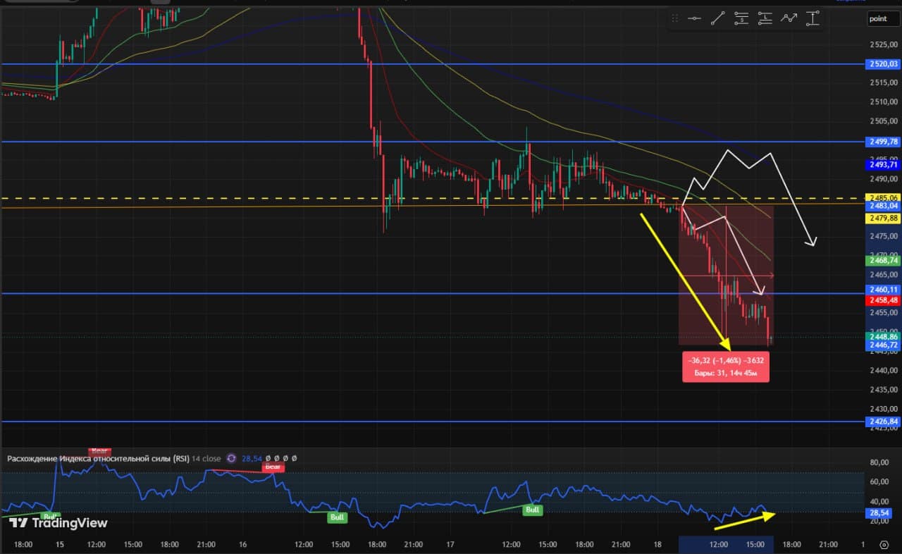Select the 2426,84 price level label
Image resolution: width=902 pixels, height=554 pixels.
883,421
